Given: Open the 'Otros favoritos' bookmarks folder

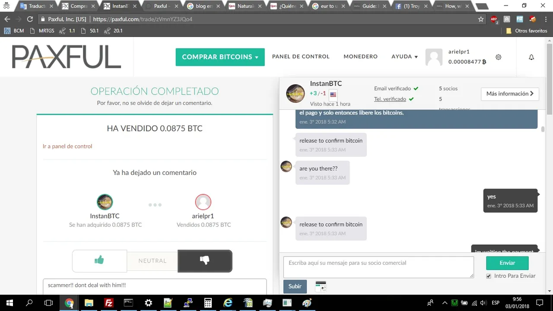Looking at the screenshot, I should 527,31.
